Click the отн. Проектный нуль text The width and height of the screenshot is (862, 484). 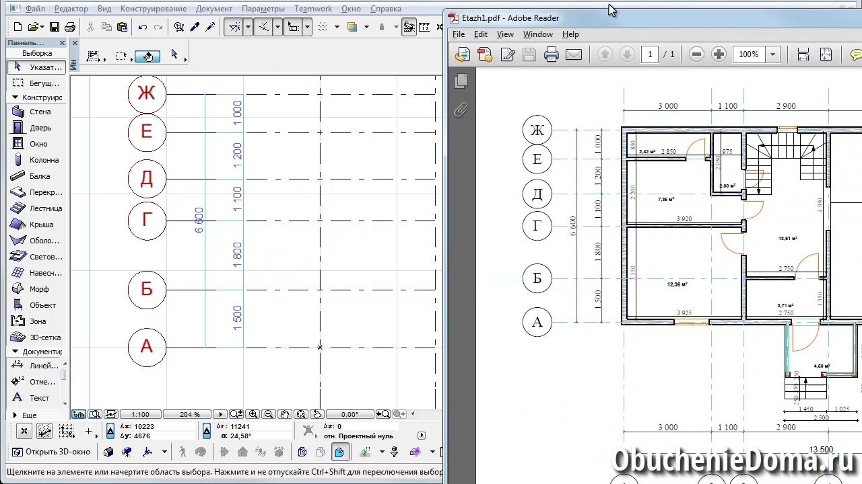click(358, 436)
